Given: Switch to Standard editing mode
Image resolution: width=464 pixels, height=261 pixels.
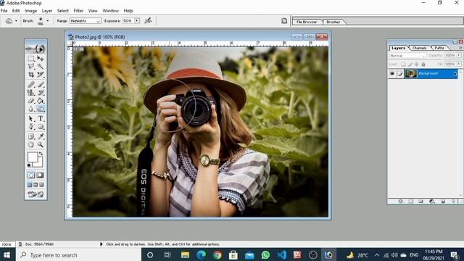Looking at the screenshot, I should [30, 175].
